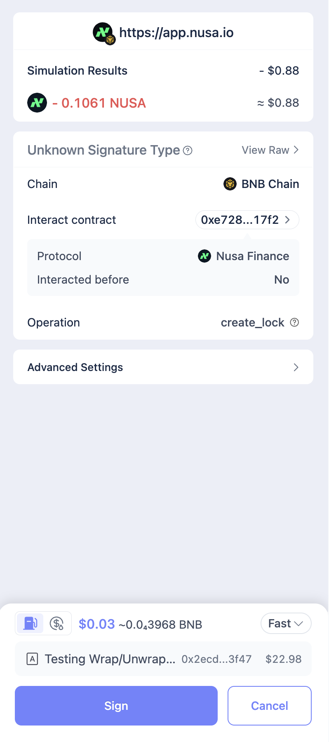The height and width of the screenshot is (742, 329).
Task: Select the gas pump payment option
Action: [x=30, y=623]
